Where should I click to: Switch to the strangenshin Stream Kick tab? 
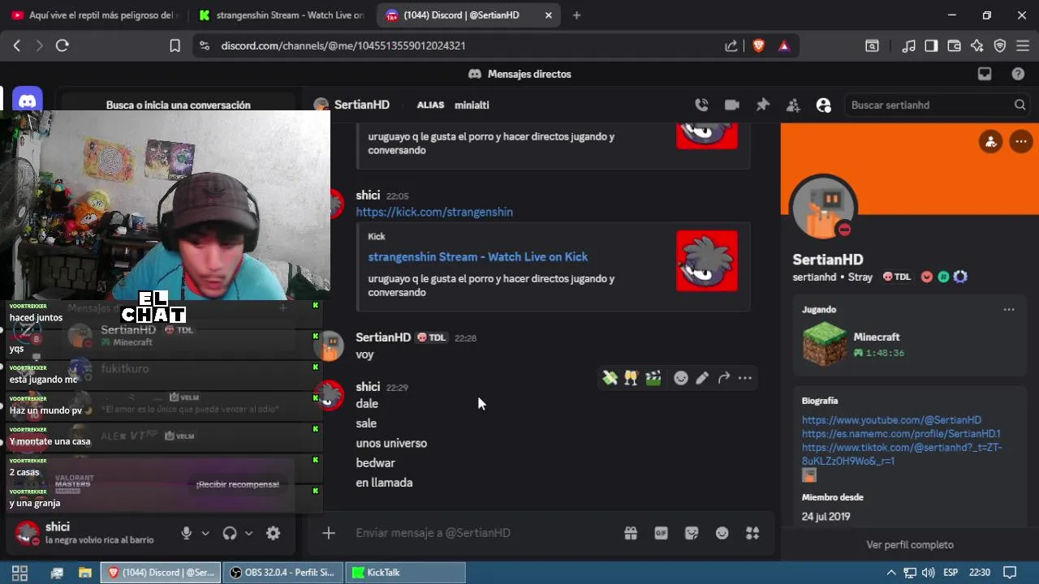[x=282, y=15]
